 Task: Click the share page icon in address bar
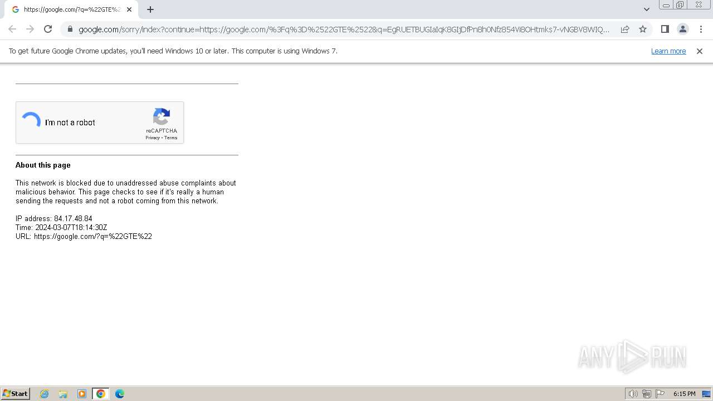tap(625, 29)
